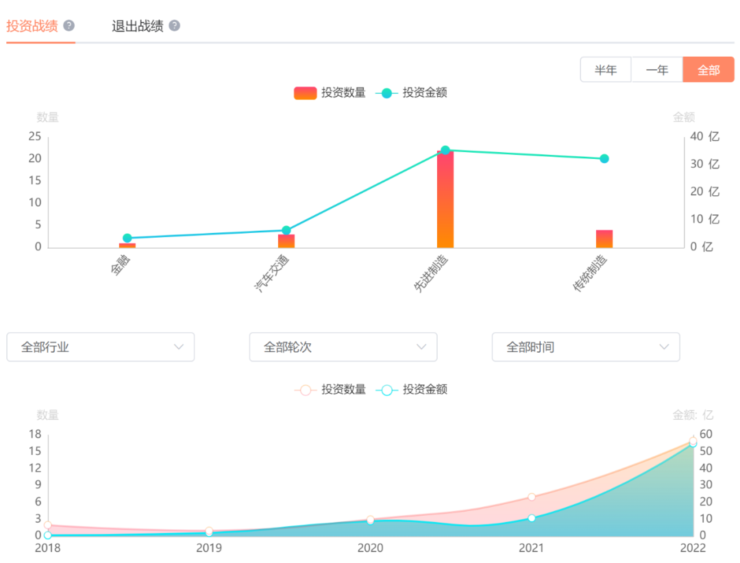This screenshot has height=563, width=740.
Task: Click the 2021 投资数量 data point marker
Action: point(532,497)
